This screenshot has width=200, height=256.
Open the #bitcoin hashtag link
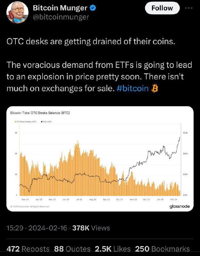pos(133,88)
